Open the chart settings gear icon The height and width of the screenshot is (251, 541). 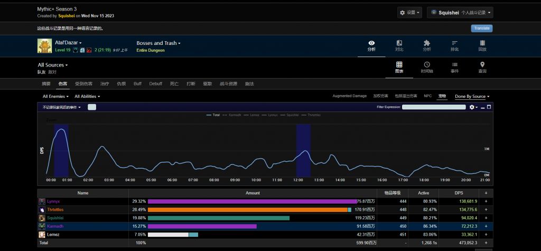tap(472, 107)
